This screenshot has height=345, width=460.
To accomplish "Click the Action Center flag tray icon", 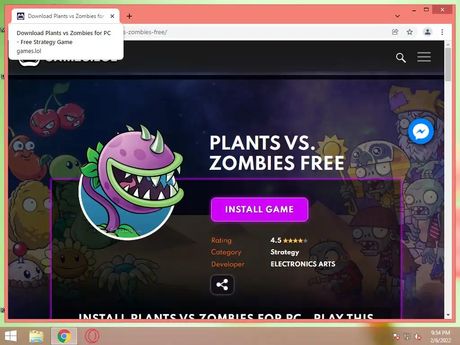I will (396, 336).
